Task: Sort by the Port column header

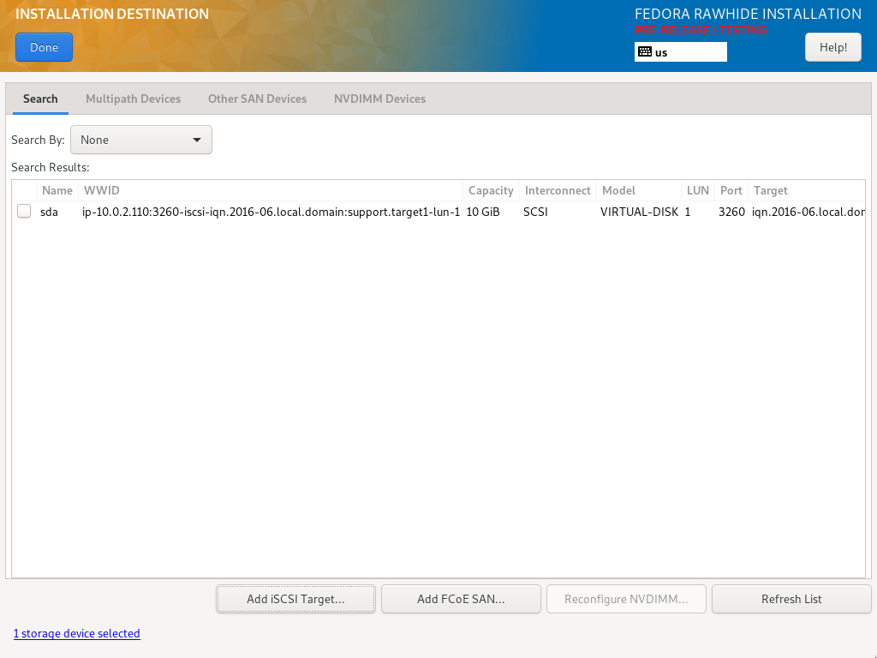Action: click(x=731, y=191)
